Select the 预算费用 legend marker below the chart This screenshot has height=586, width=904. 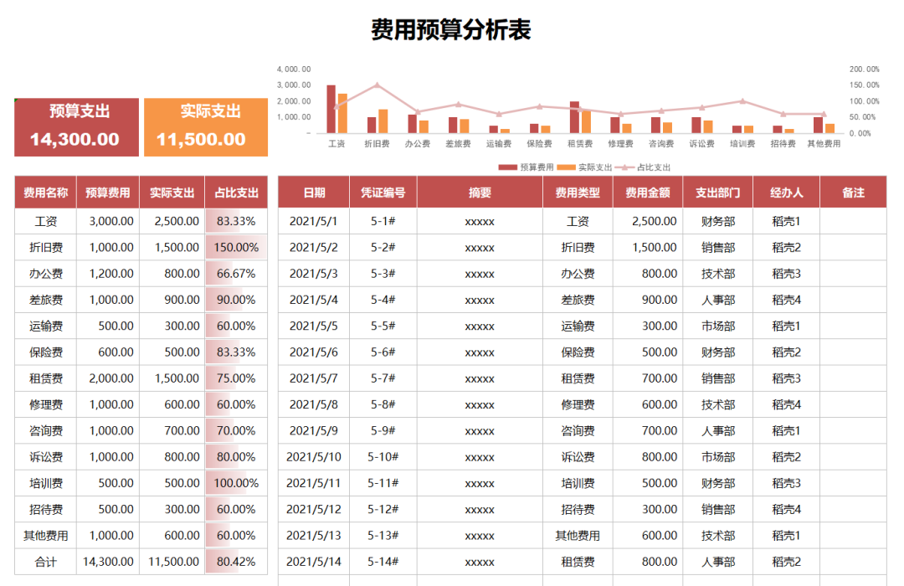tap(507, 167)
